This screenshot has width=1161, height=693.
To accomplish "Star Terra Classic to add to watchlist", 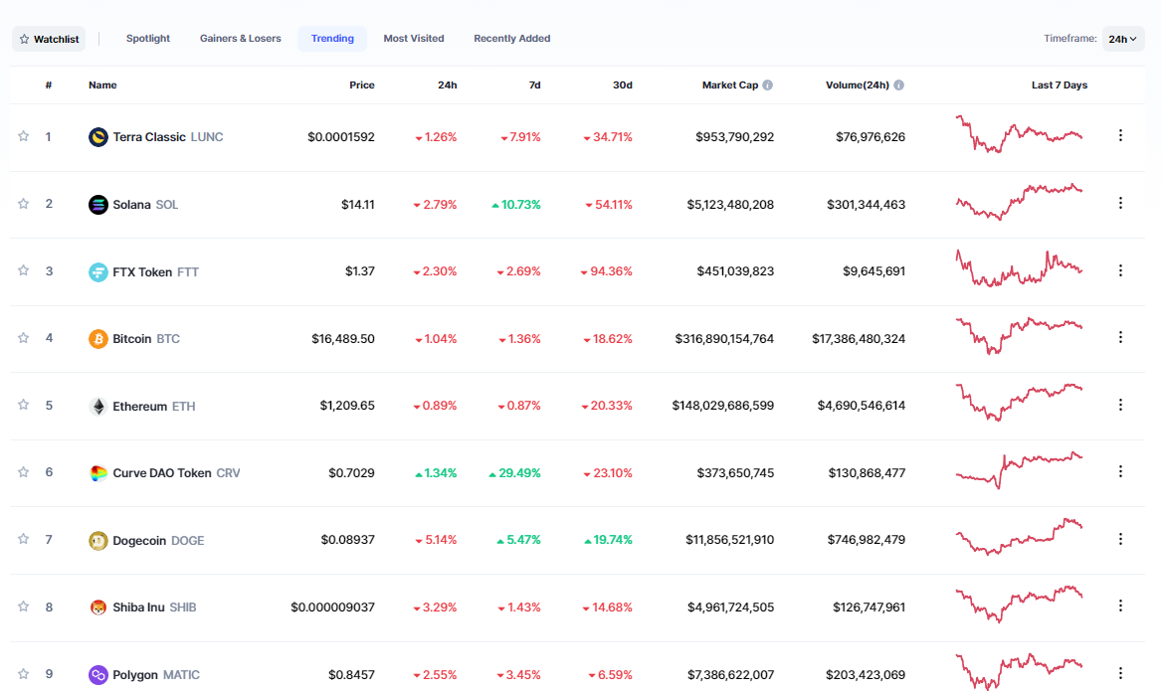I will click(x=24, y=136).
